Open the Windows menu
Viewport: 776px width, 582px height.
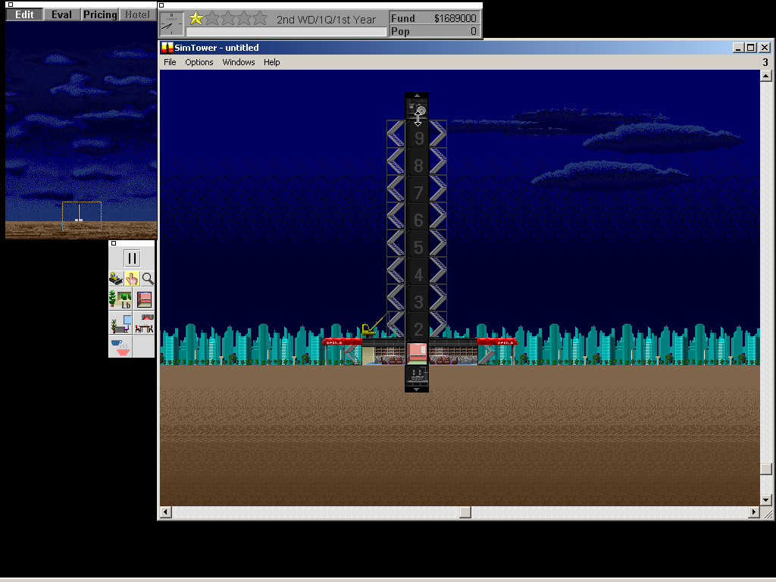click(x=238, y=62)
